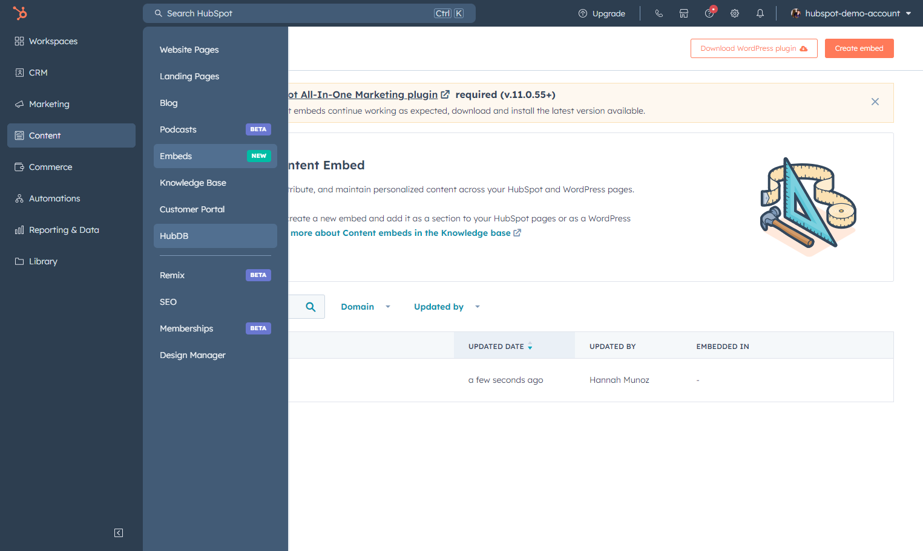Select Remix submenu item
This screenshot has height=551, width=923.
click(215, 275)
